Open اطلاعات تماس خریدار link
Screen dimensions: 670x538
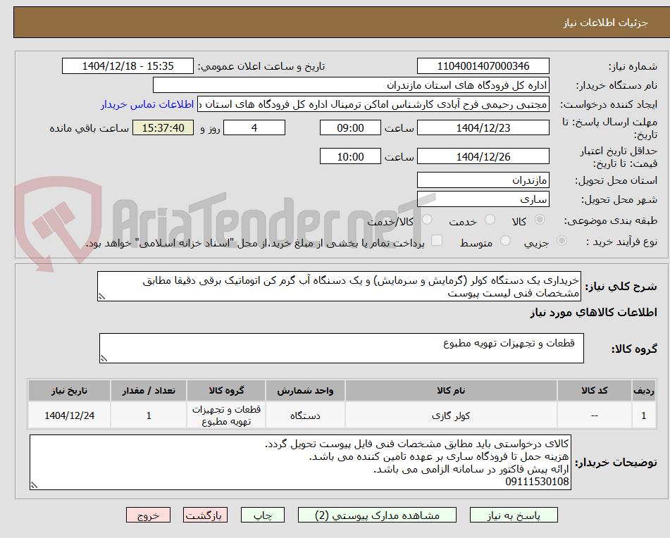coord(147,105)
